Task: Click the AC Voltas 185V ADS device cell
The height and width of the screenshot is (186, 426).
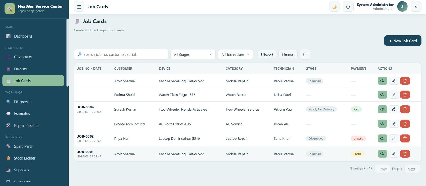Action: tap(175, 124)
